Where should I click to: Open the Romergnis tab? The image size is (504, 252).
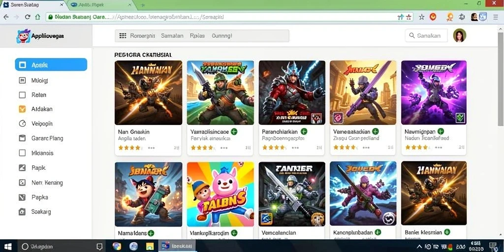coord(142,35)
